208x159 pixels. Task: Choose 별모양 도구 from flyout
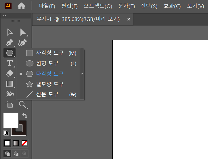click(48, 84)
